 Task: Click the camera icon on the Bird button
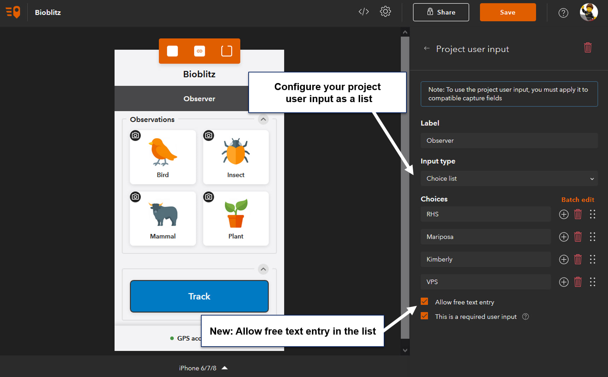pos(135,135)
